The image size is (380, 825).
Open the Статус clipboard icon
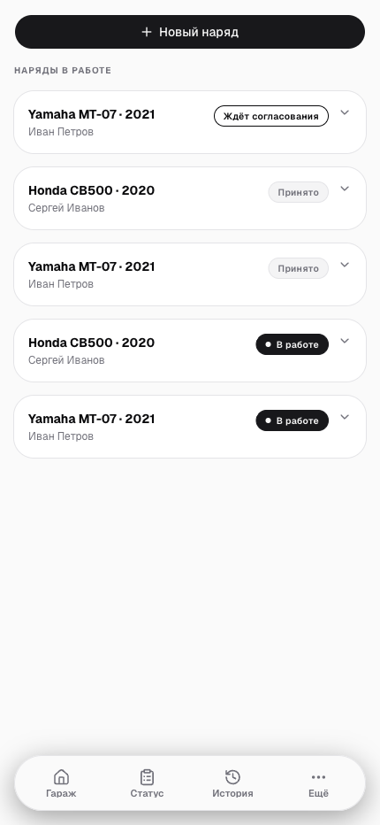point(148,776)
